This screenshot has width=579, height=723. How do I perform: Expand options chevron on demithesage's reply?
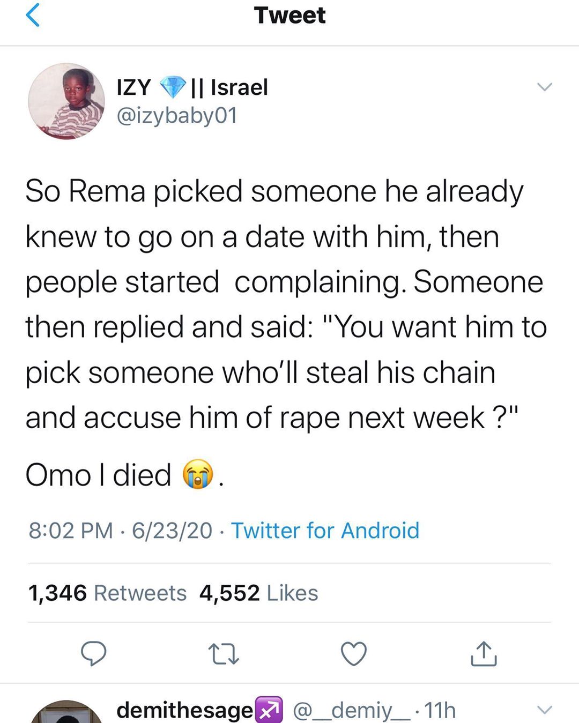pos(544,710)
